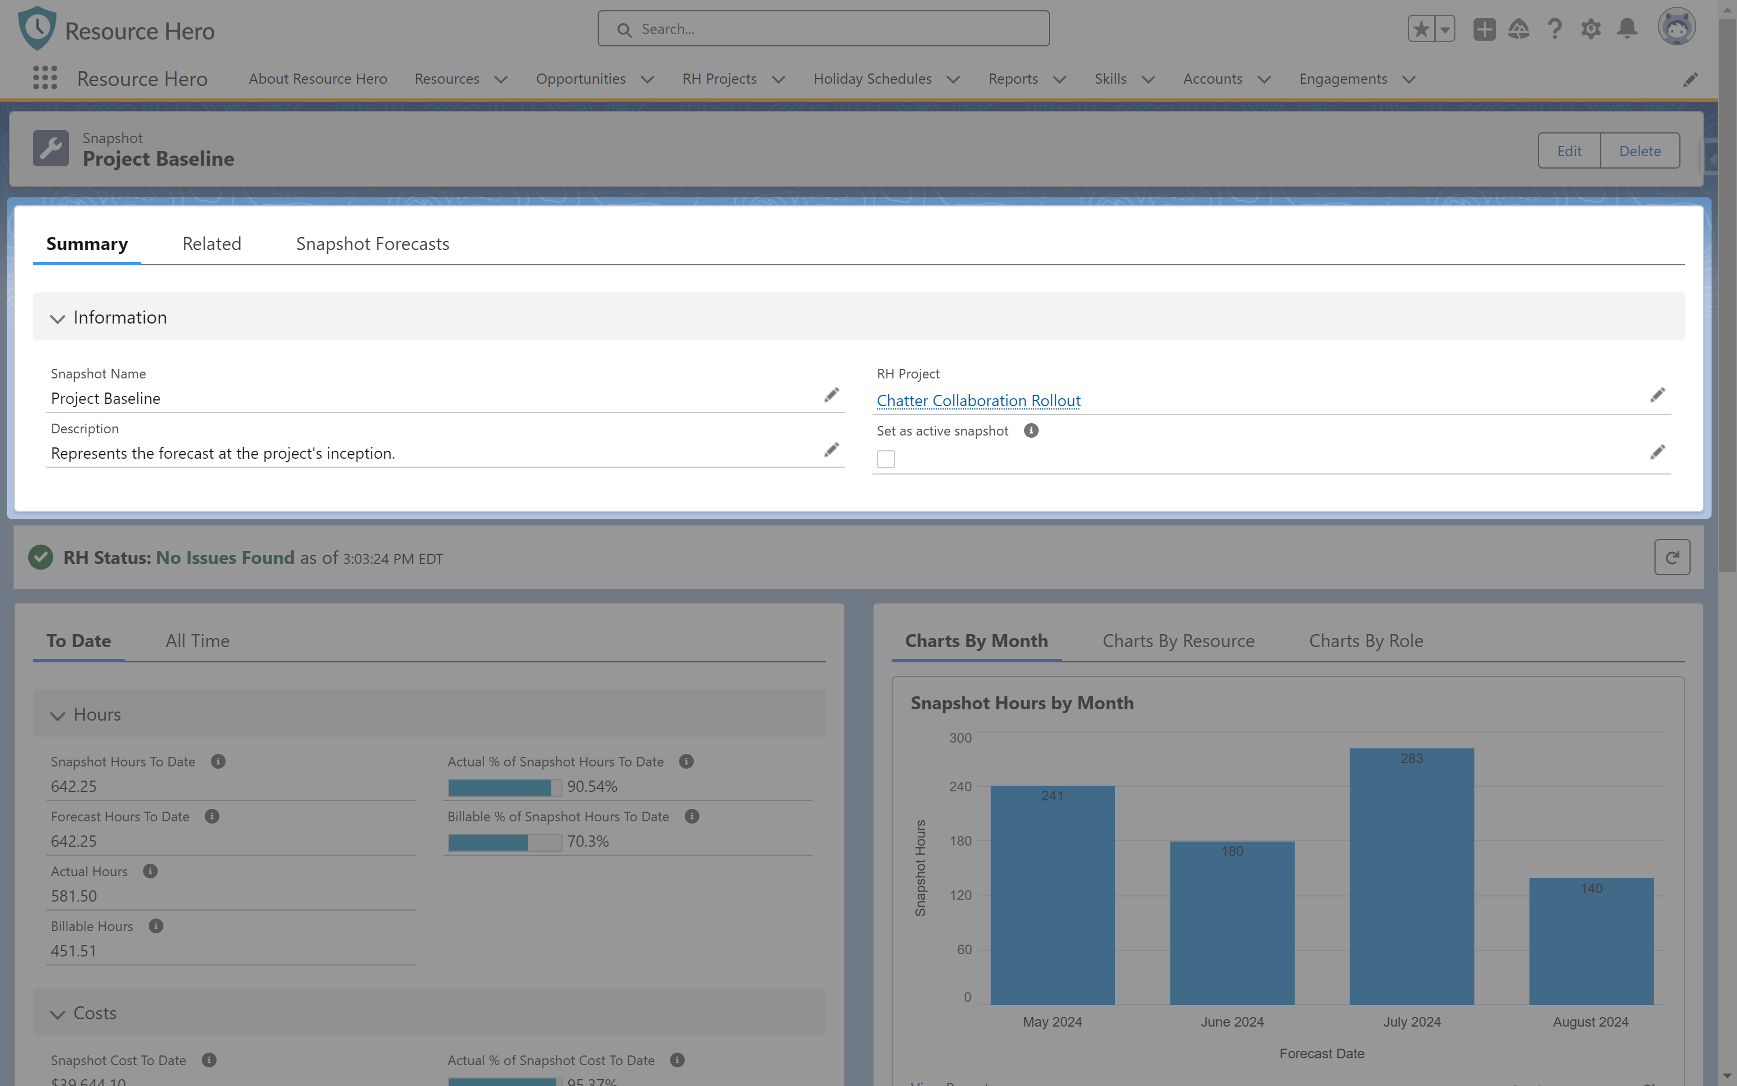Viewport: 1737px width, 1086px height.
Task: Focus the global Search field
Action: point(823,29)
